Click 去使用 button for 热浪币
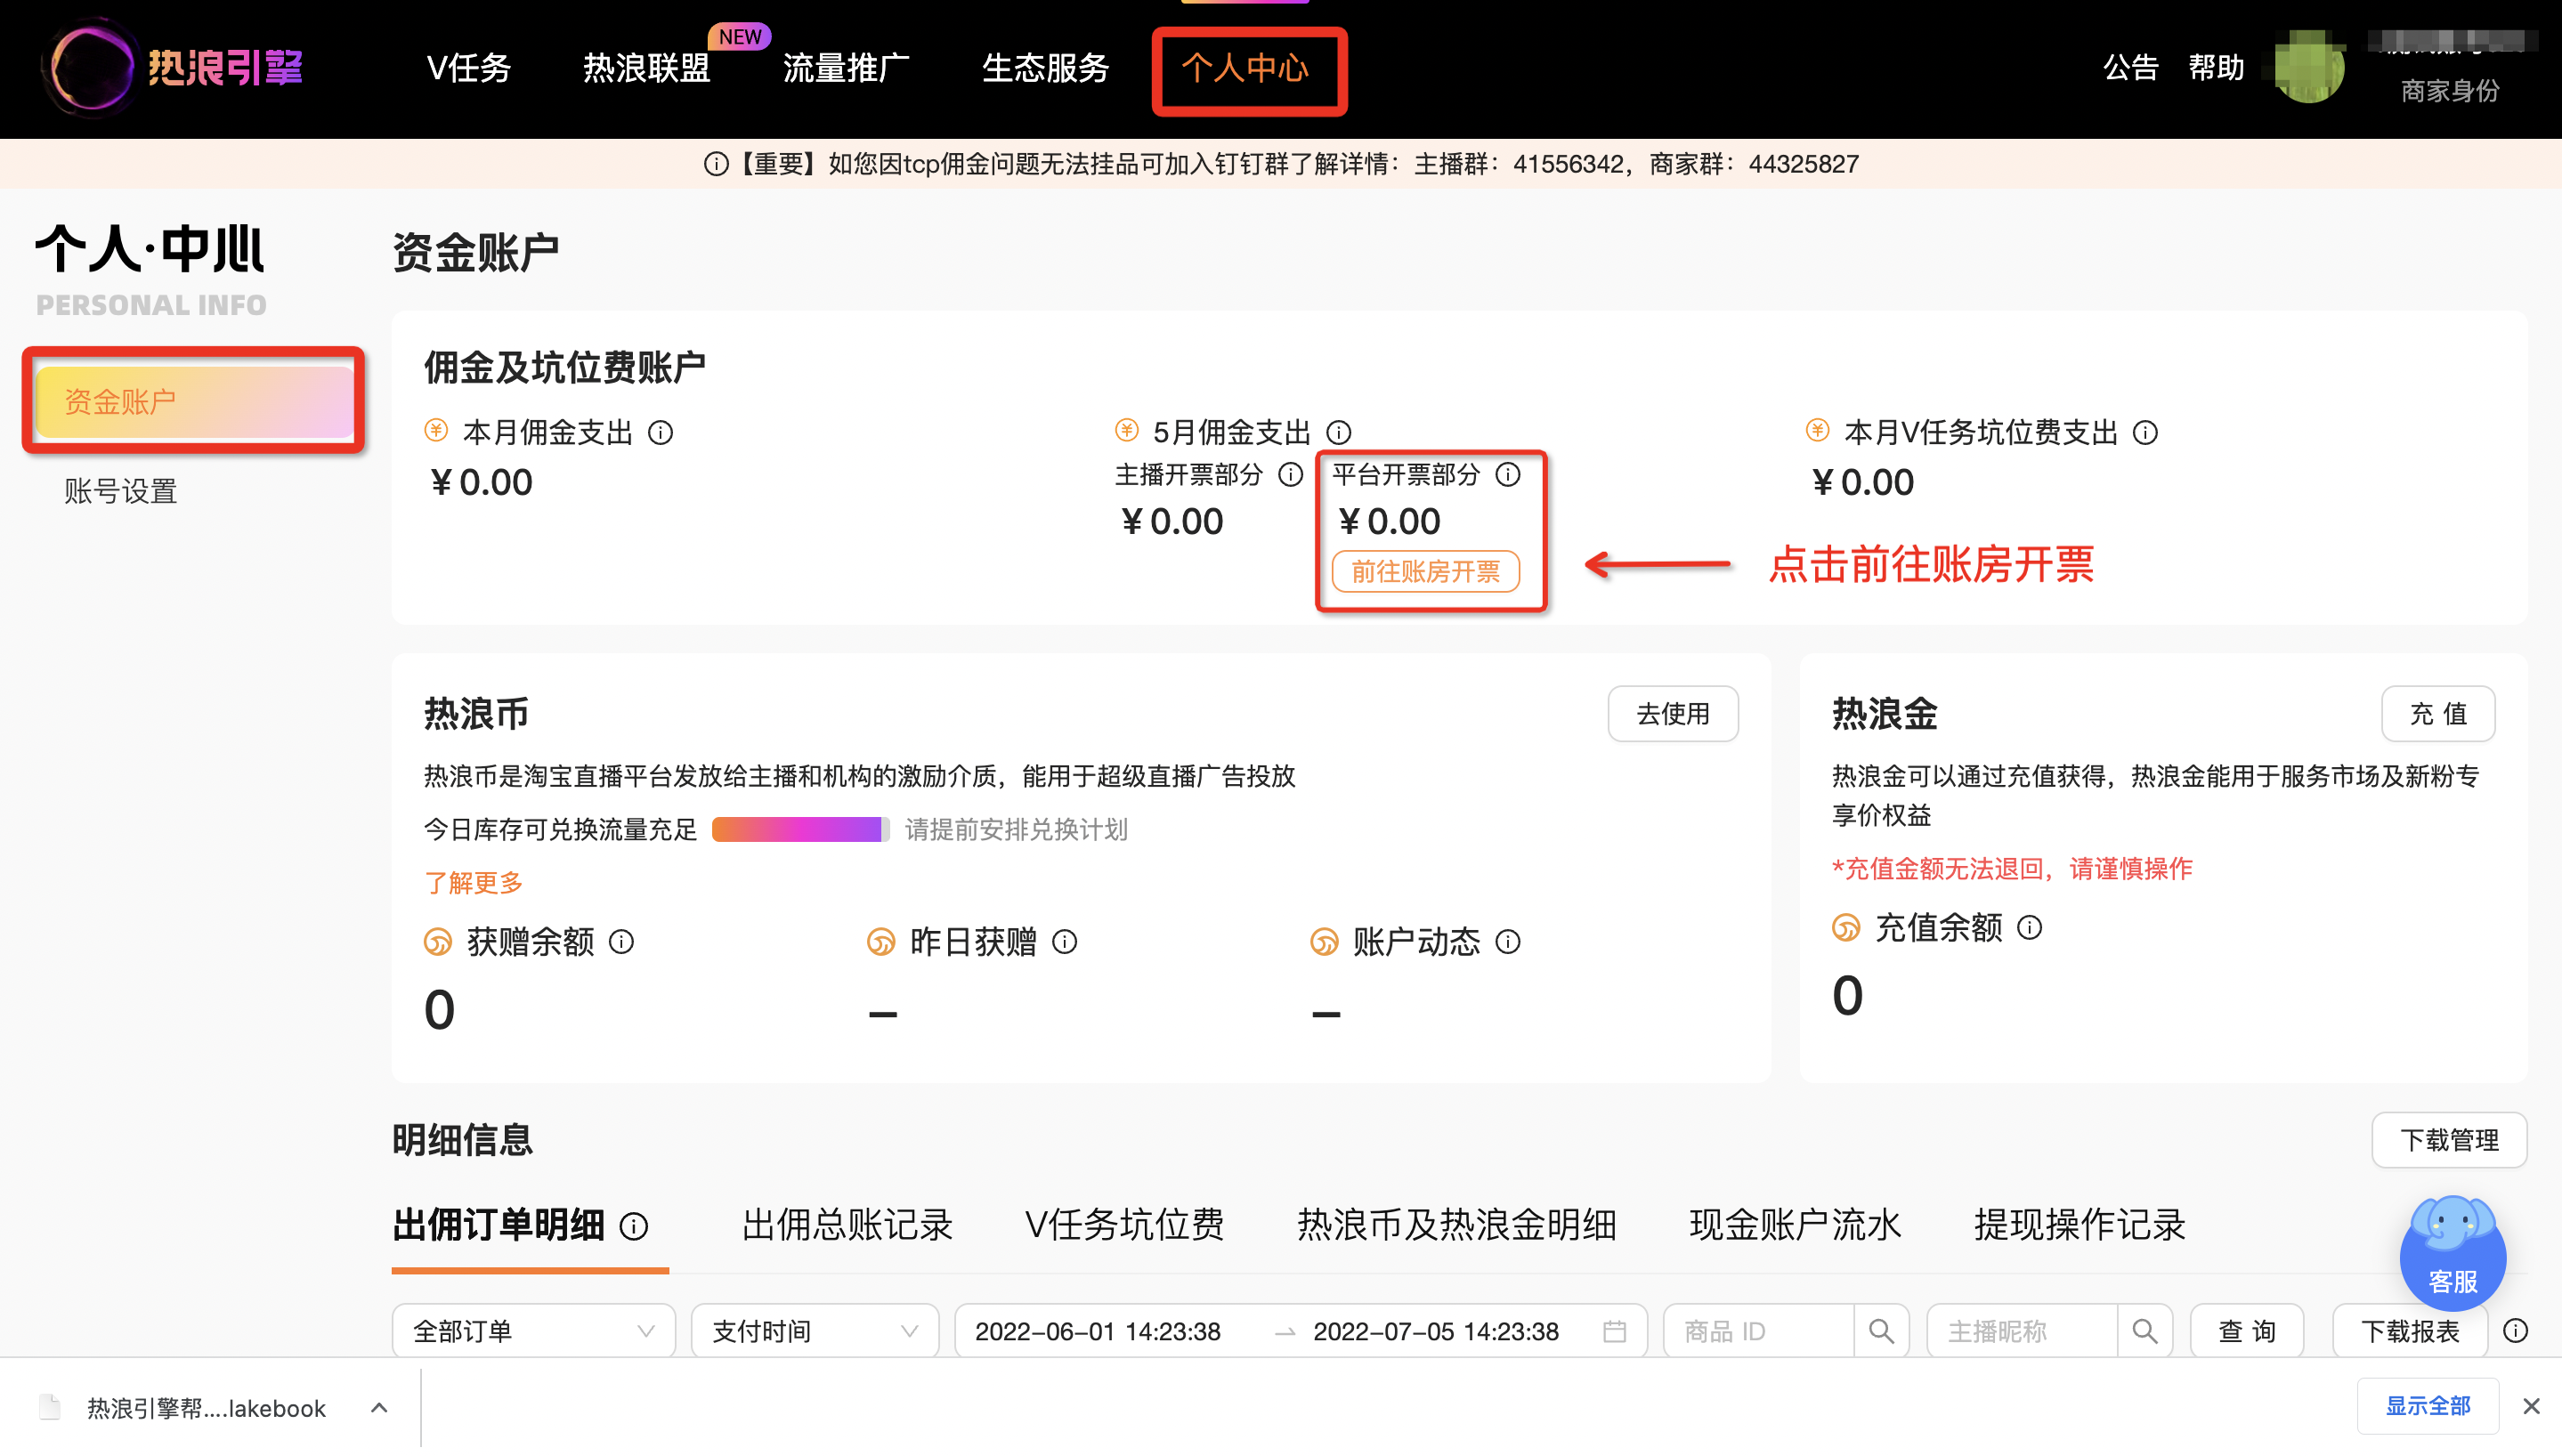The width and height of the screenshot is (2562, 1456). point(1673,714)
